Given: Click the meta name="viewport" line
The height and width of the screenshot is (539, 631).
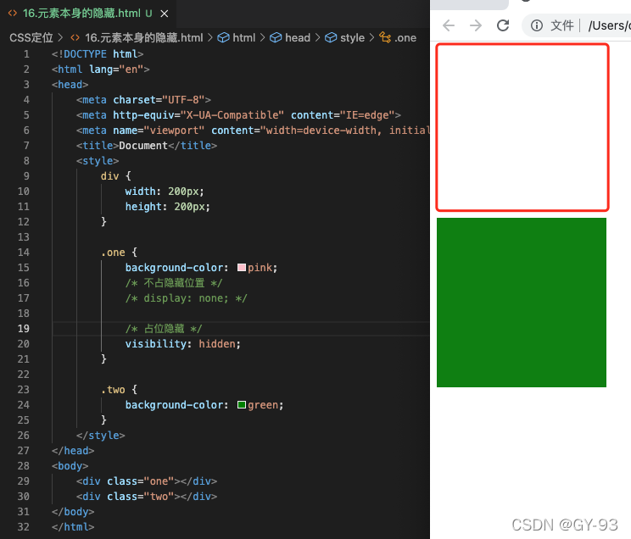Looking at the screenshot, I should click(253, 131).
